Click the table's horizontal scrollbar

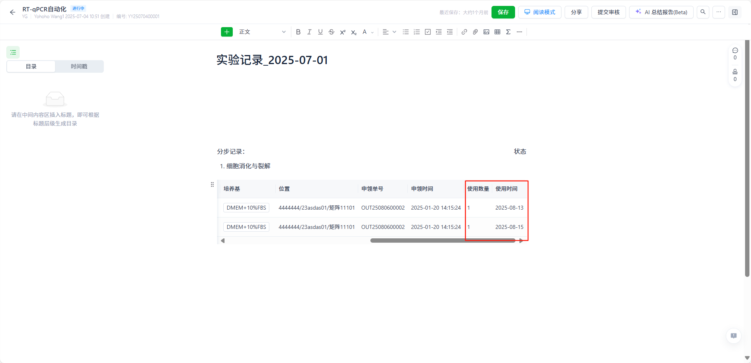pos(442,241)
